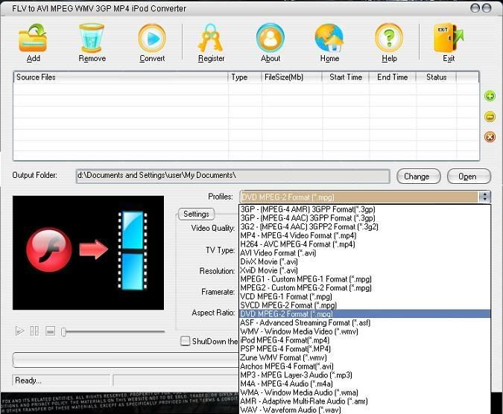Click the red X icon beside file list
The width and height of the screenshot is (503, 414).
[x=490, y=137]
